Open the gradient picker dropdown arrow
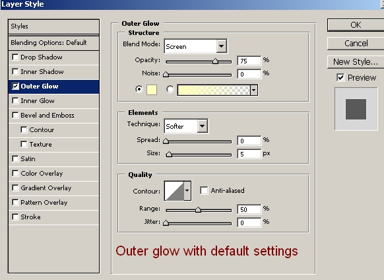This screenshot has width=384, height=280. pos(254,90)
